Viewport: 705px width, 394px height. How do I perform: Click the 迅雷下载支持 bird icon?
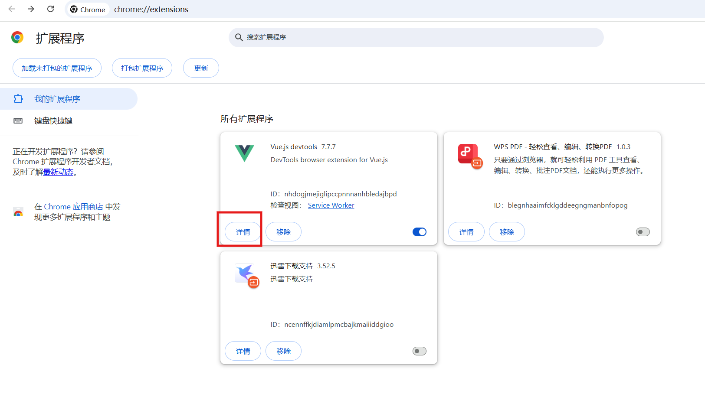[247, 275]
